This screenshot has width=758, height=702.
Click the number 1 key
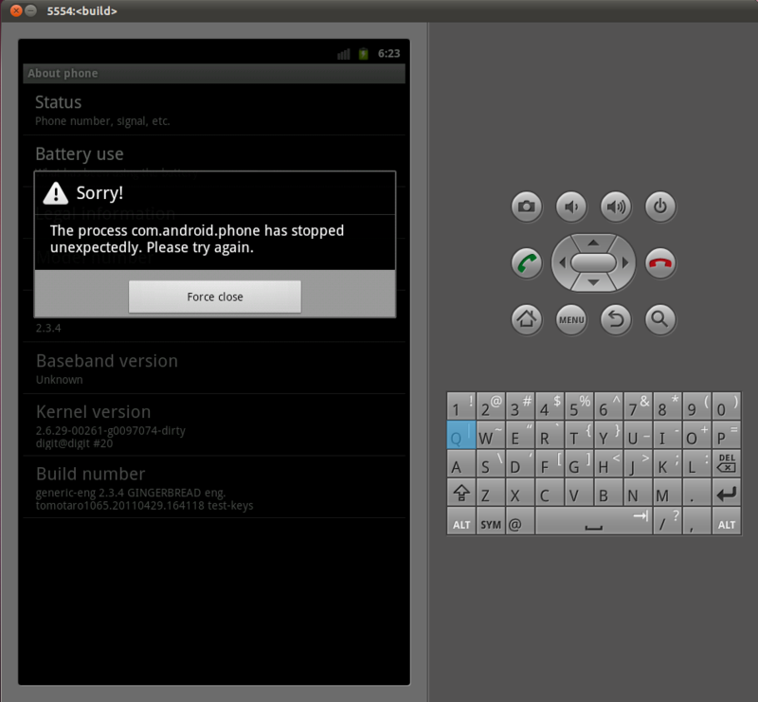pyautogui.click(x=461, y=406)
